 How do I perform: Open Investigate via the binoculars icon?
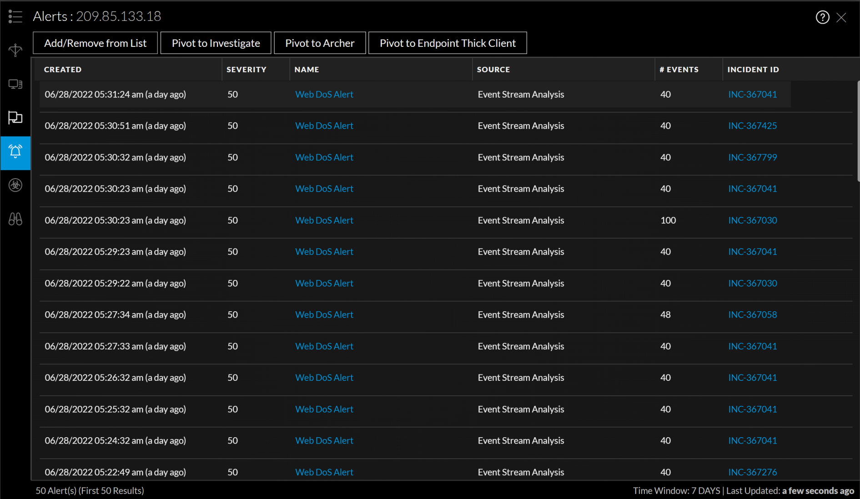click(15, 219)
